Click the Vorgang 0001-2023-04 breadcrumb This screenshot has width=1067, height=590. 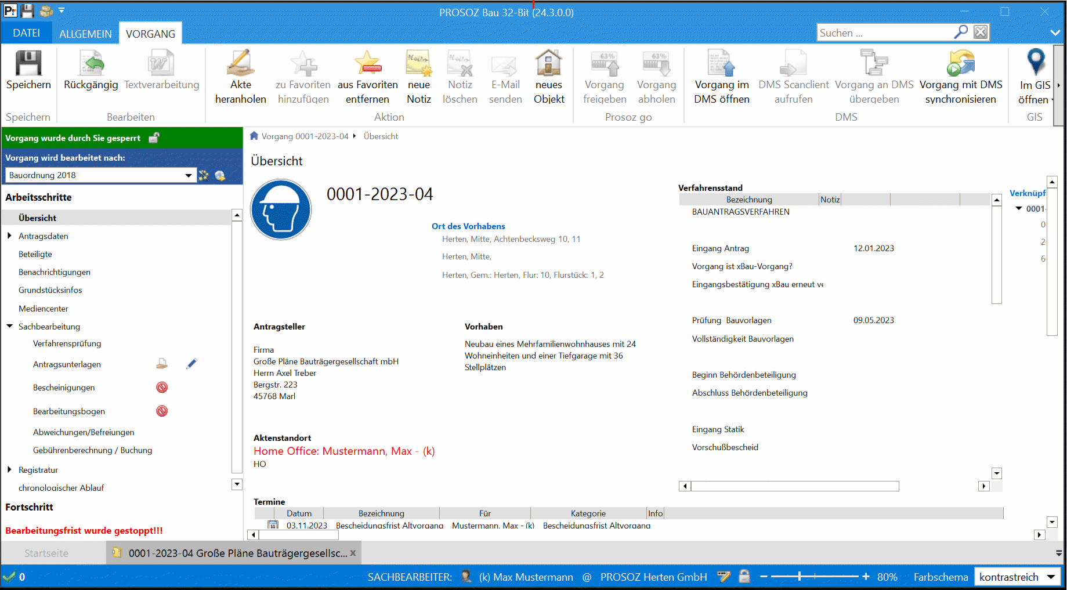pos(305,136)
